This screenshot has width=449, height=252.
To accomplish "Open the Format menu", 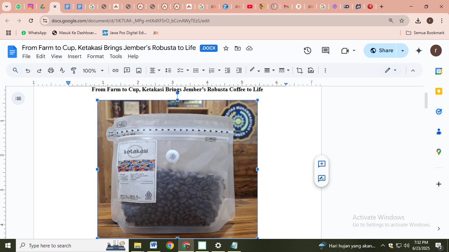I will [96, 56].
